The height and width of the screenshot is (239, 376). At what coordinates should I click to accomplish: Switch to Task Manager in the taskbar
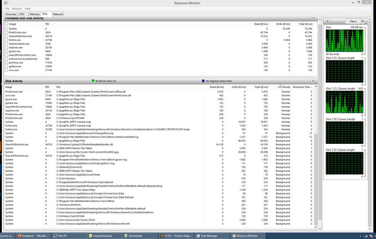click(x=211, y=236)
